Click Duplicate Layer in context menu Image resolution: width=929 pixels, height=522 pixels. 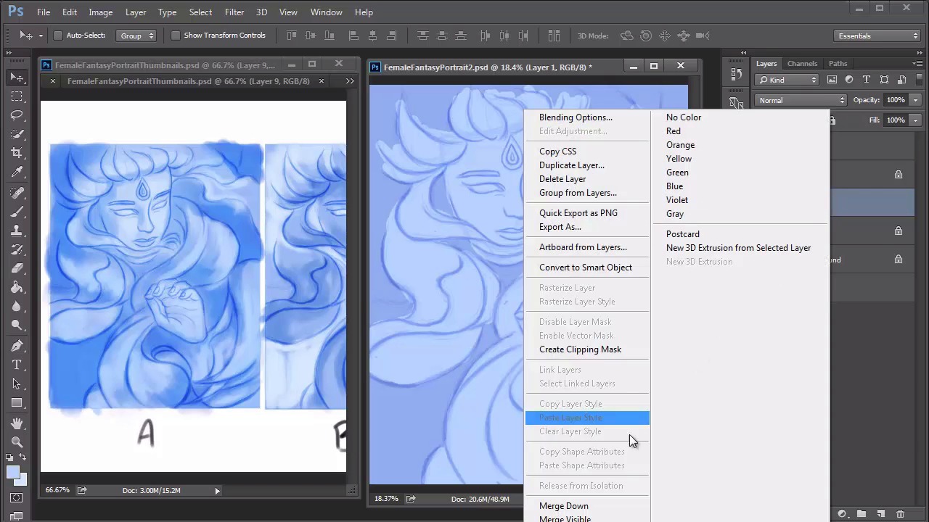click(x=571, y=165)
